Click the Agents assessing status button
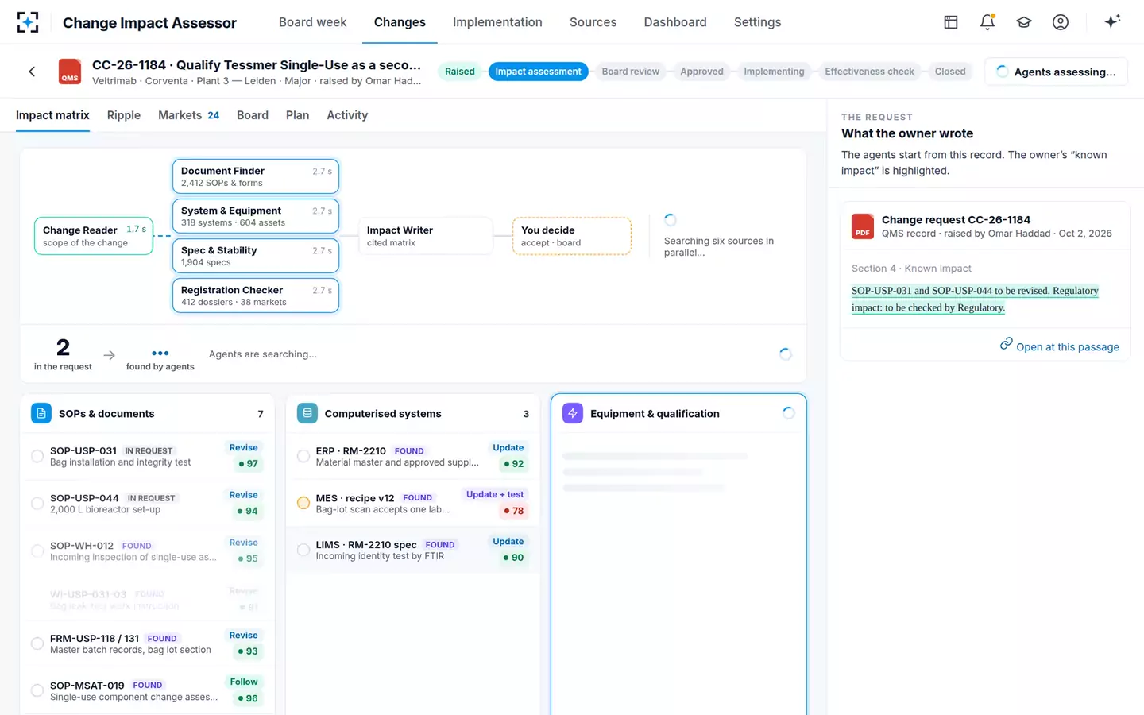This screenshot has height=715, width=1144. tap(1056, 71)
